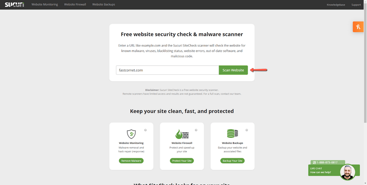
Task: Click the Protect Your Site button
Action: [x=182, y=161]
